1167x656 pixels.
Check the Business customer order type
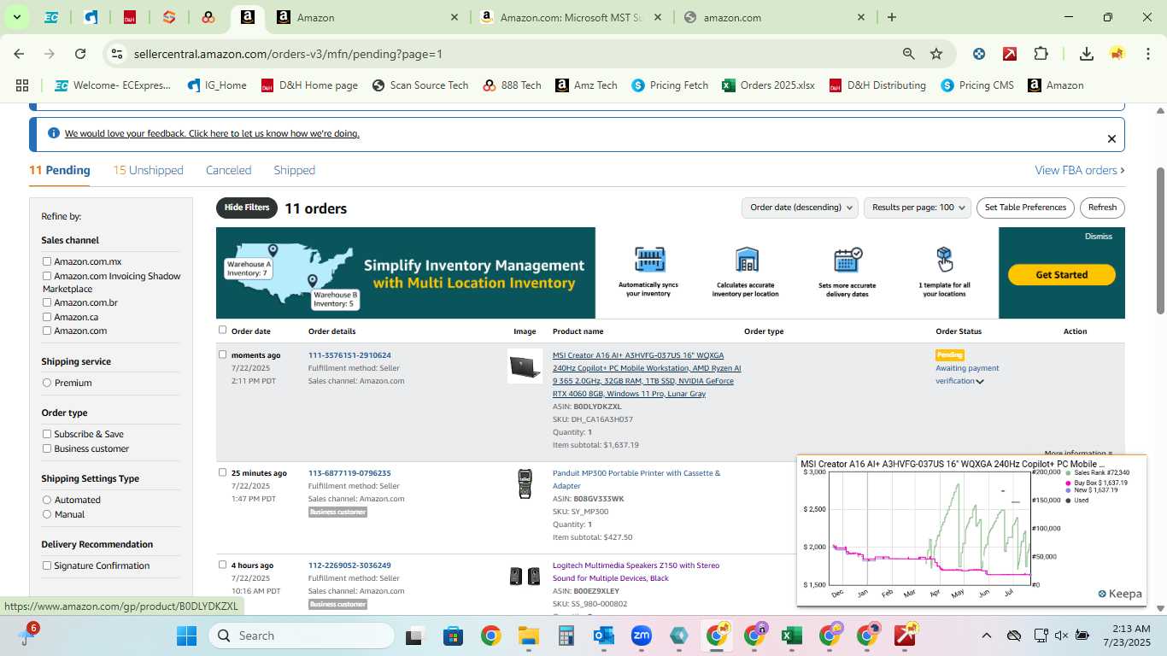click(47, 448)
